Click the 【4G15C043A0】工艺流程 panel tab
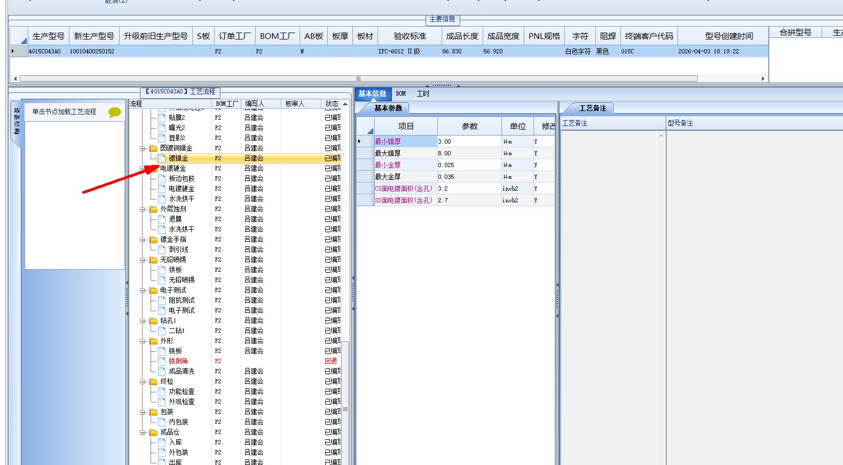 click(180, 92)
